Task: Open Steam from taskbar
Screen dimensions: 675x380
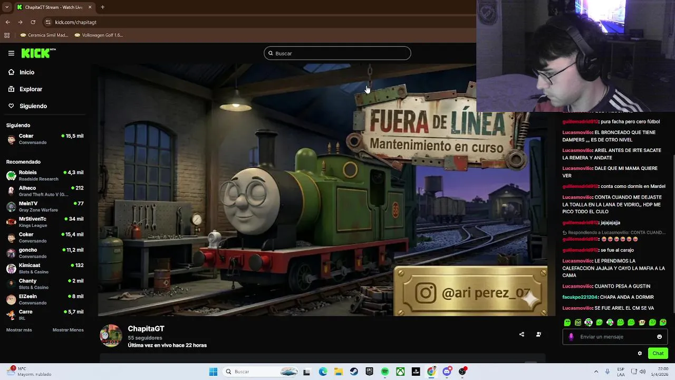Action: (354, 372)
